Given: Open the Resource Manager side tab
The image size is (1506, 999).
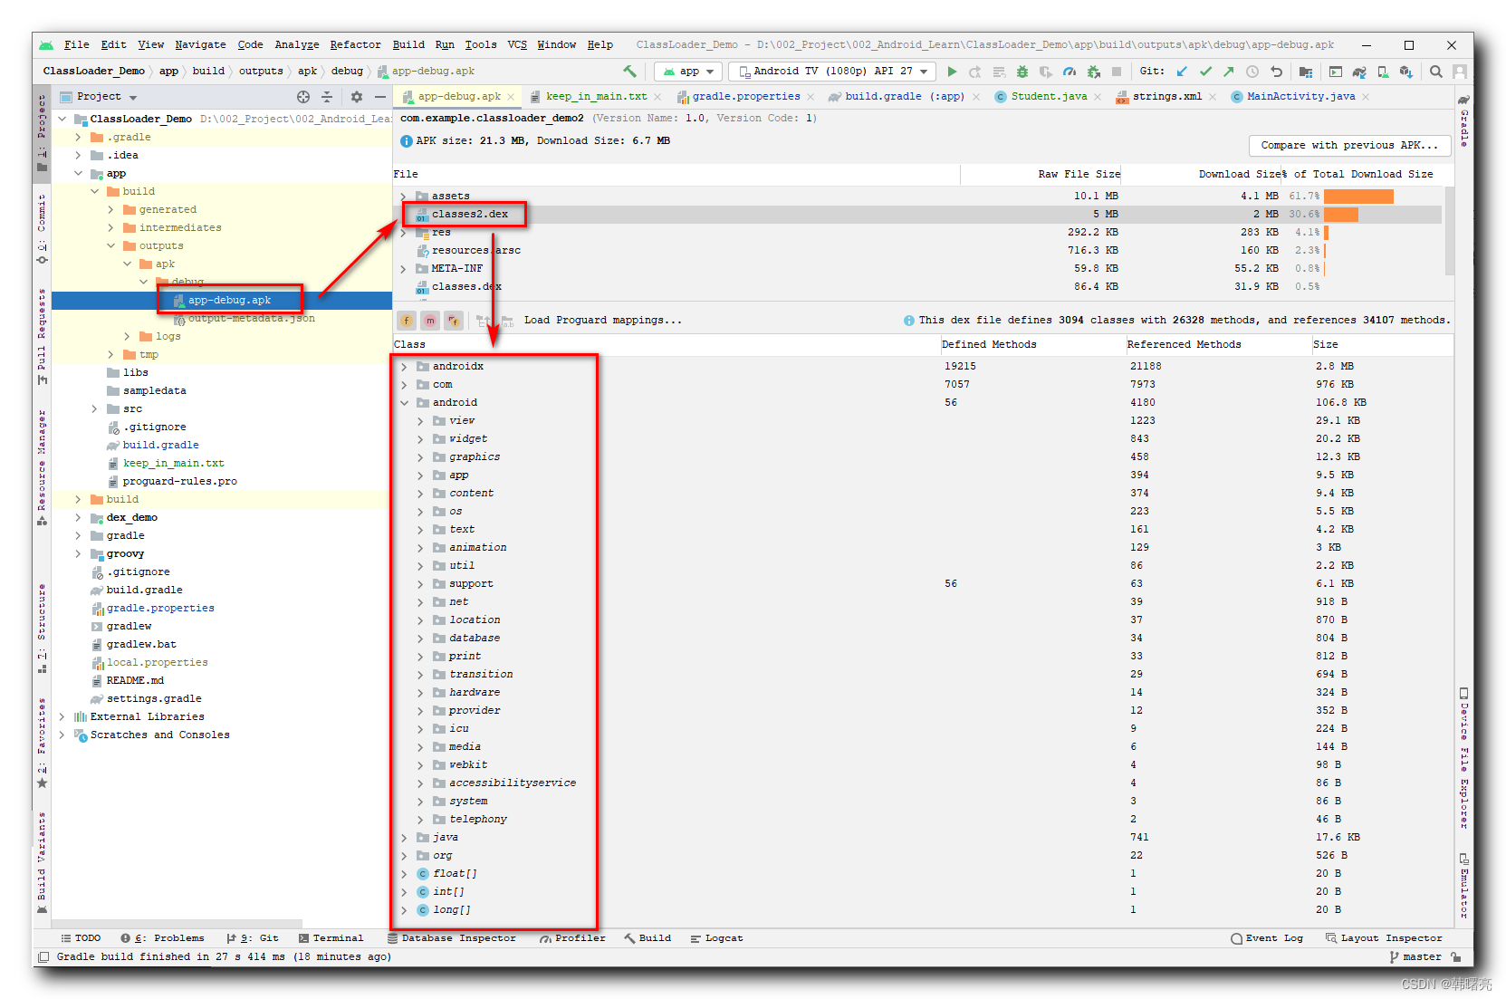Looking at the screenshot, I should [42, 467].
